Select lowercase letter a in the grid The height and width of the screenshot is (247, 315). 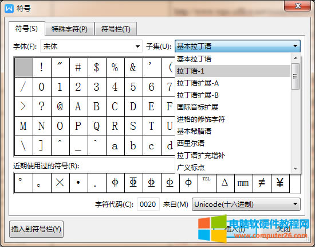coord(115,145)
